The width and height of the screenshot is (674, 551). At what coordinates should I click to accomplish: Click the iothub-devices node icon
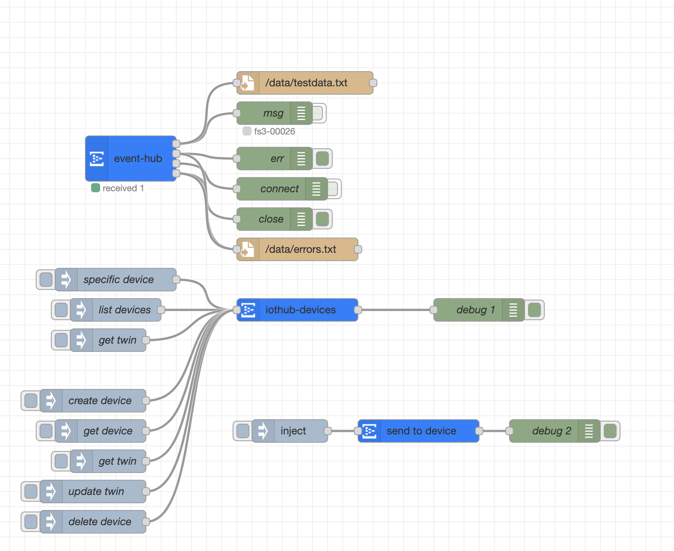click(x=248, y=310)
